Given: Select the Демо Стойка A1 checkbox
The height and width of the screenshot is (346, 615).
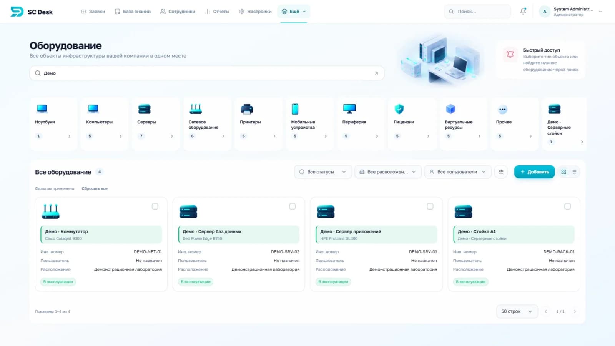Looking at the screenshot, I should click(x=567, y=206).
